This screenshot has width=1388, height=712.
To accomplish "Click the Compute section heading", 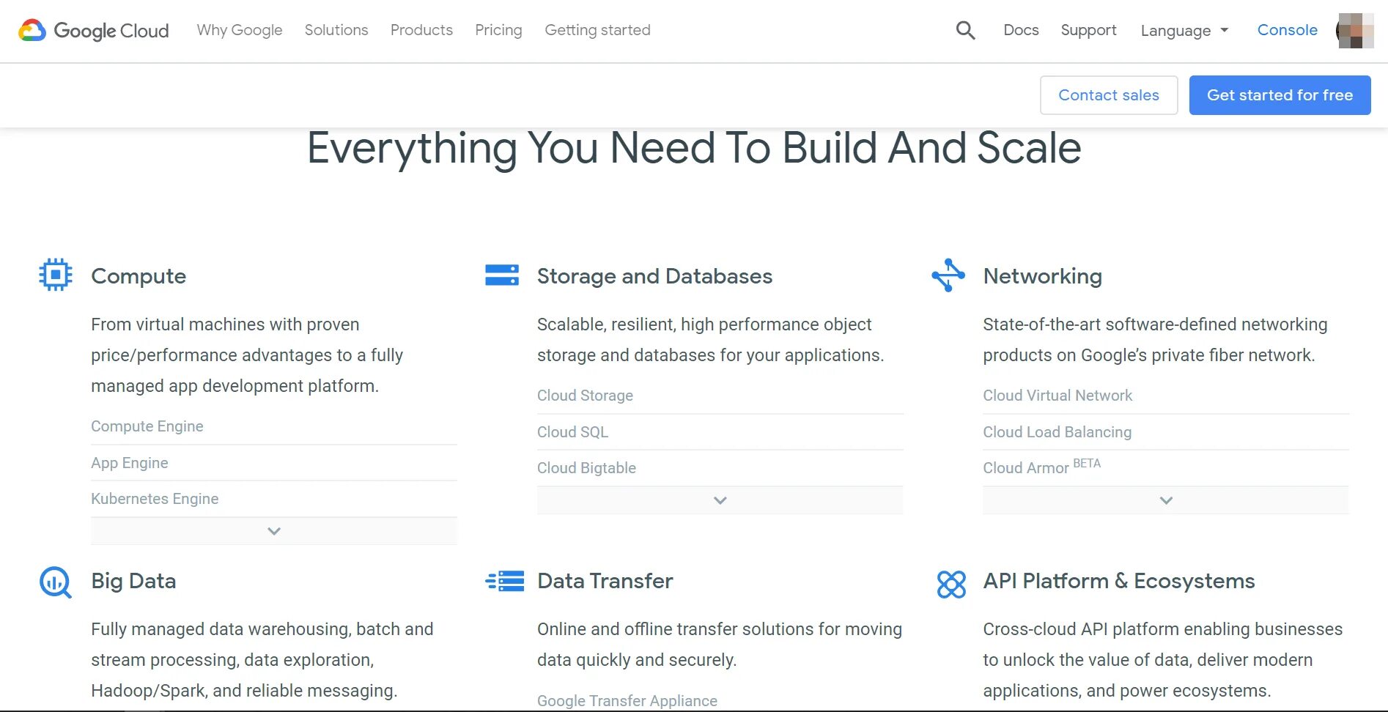I will tap(139, 276).
